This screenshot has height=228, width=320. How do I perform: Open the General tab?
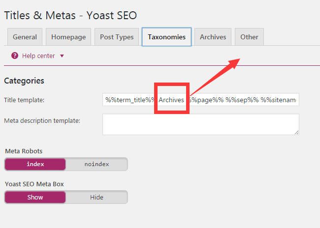[25, 37]
